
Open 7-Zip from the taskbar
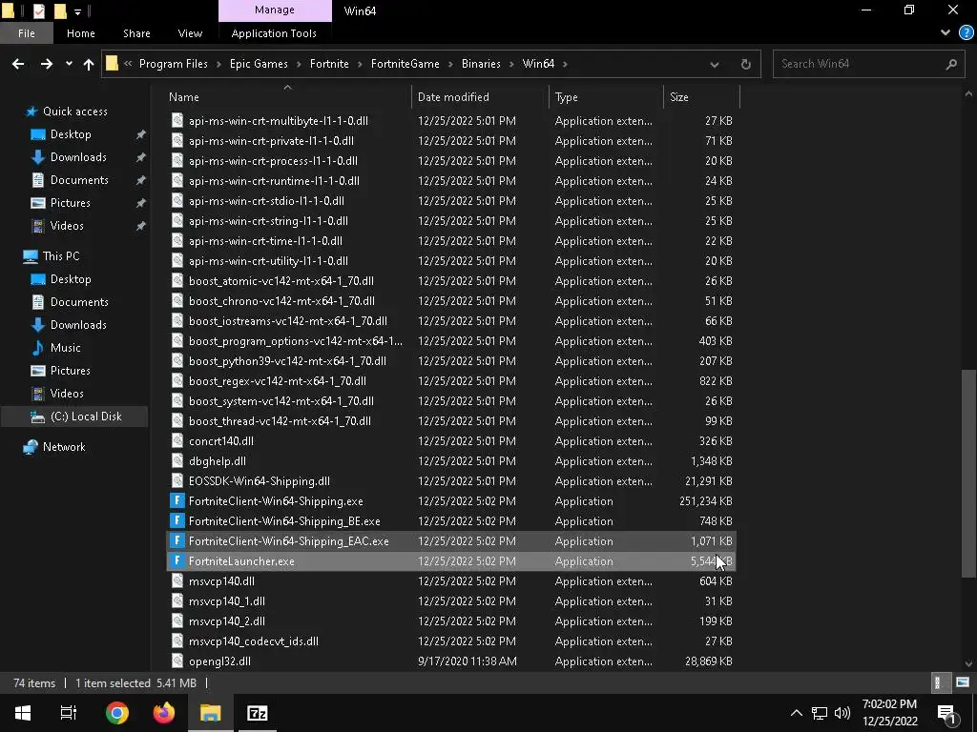[257, 713]
